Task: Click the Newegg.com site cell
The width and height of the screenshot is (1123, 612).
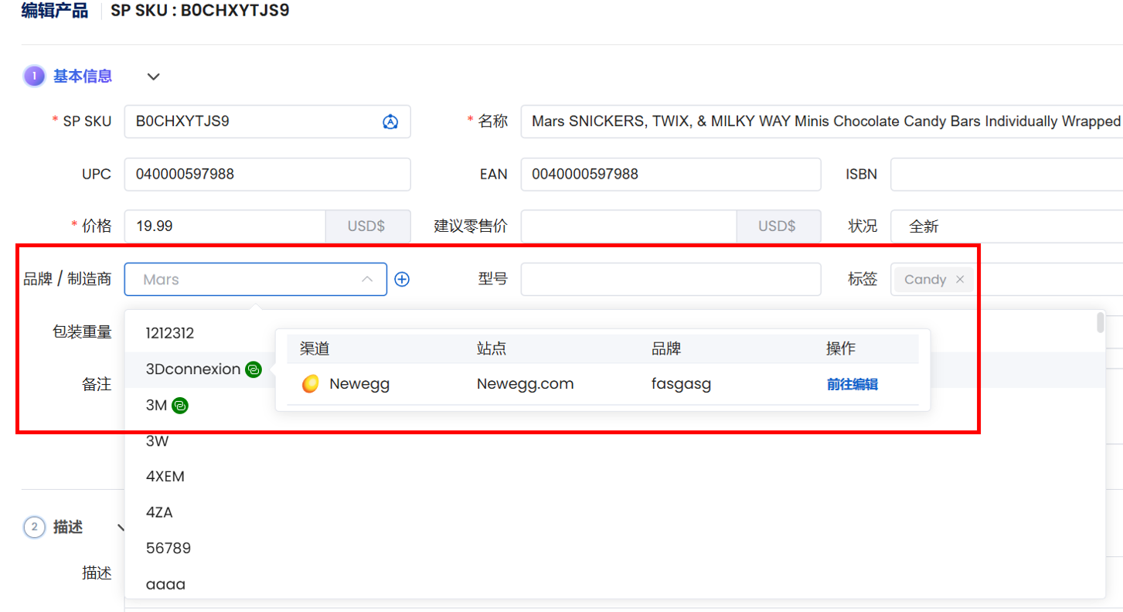Action: tap(526, 384)
